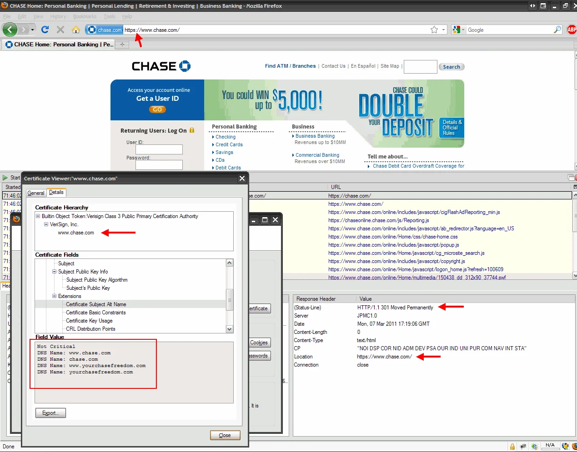Open the Credit Cards link
Screen dimensions: 577x452
(229, 144)
